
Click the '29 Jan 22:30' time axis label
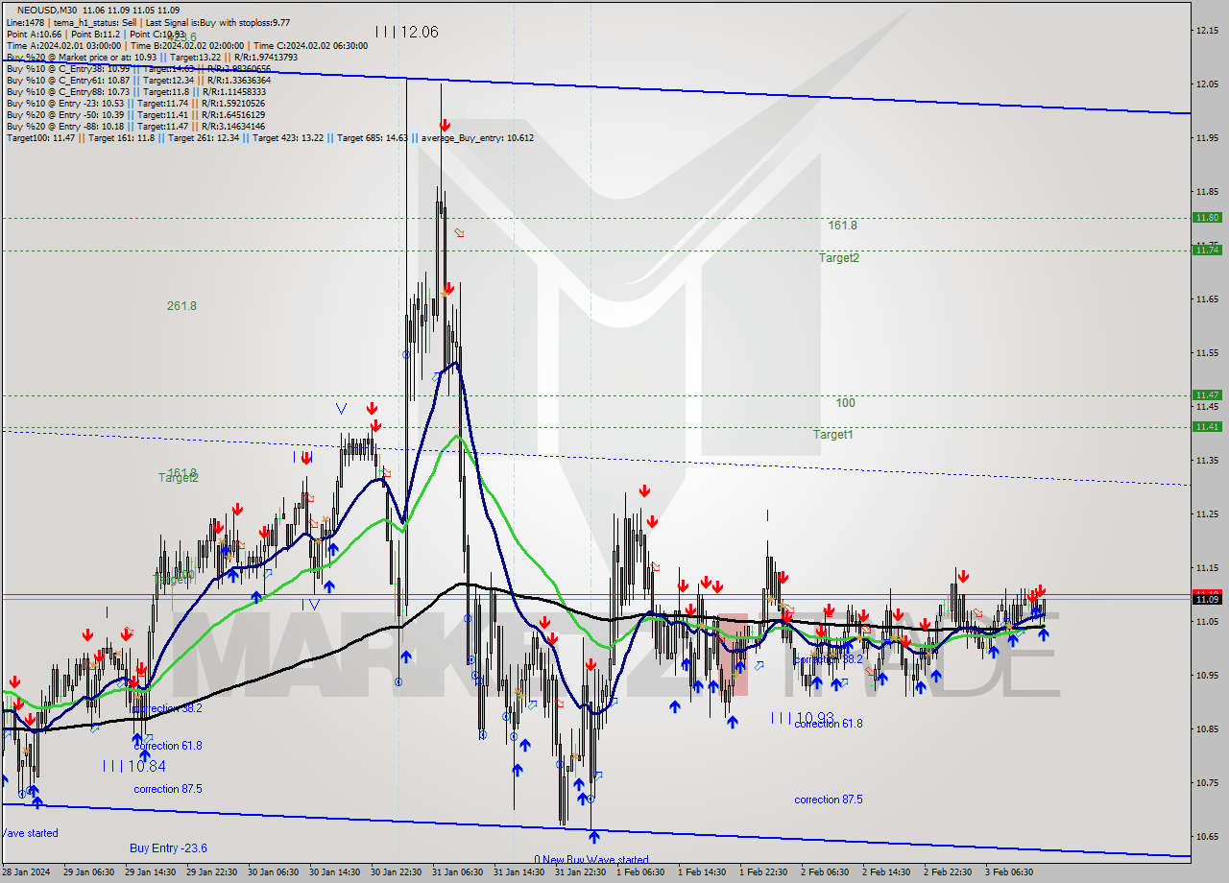pyautogui.click(x=210, y=872)
